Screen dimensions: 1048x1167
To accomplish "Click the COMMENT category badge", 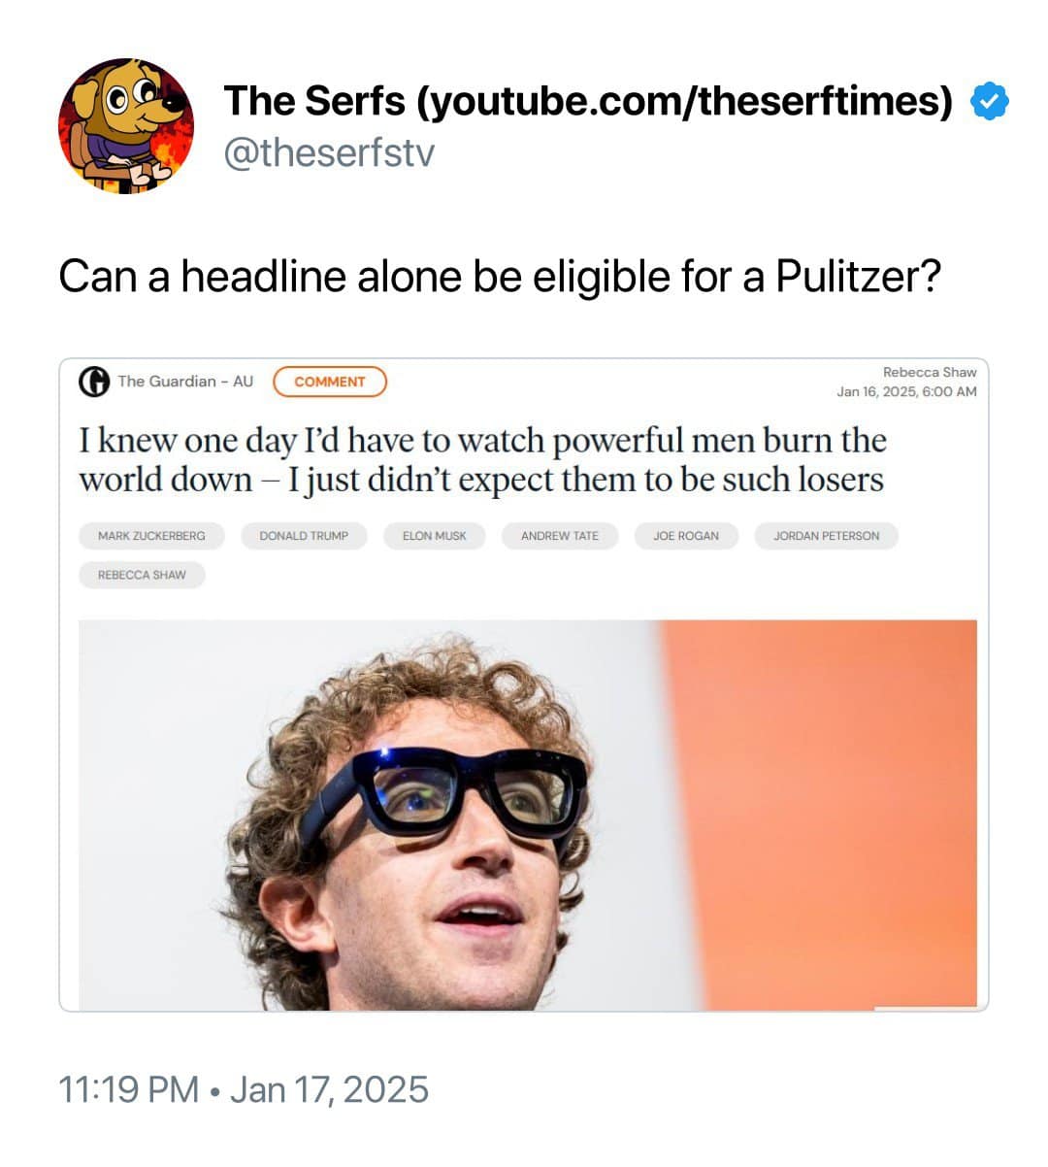I will tap(330, 382).
